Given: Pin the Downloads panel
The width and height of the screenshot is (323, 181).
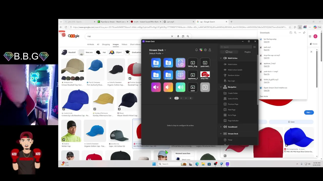Looking at the screenshot, I should 304,33.
